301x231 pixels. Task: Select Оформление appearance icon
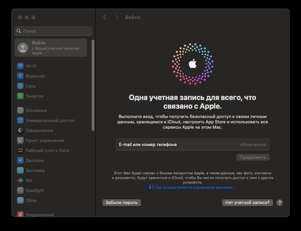[x=20, y=130]
